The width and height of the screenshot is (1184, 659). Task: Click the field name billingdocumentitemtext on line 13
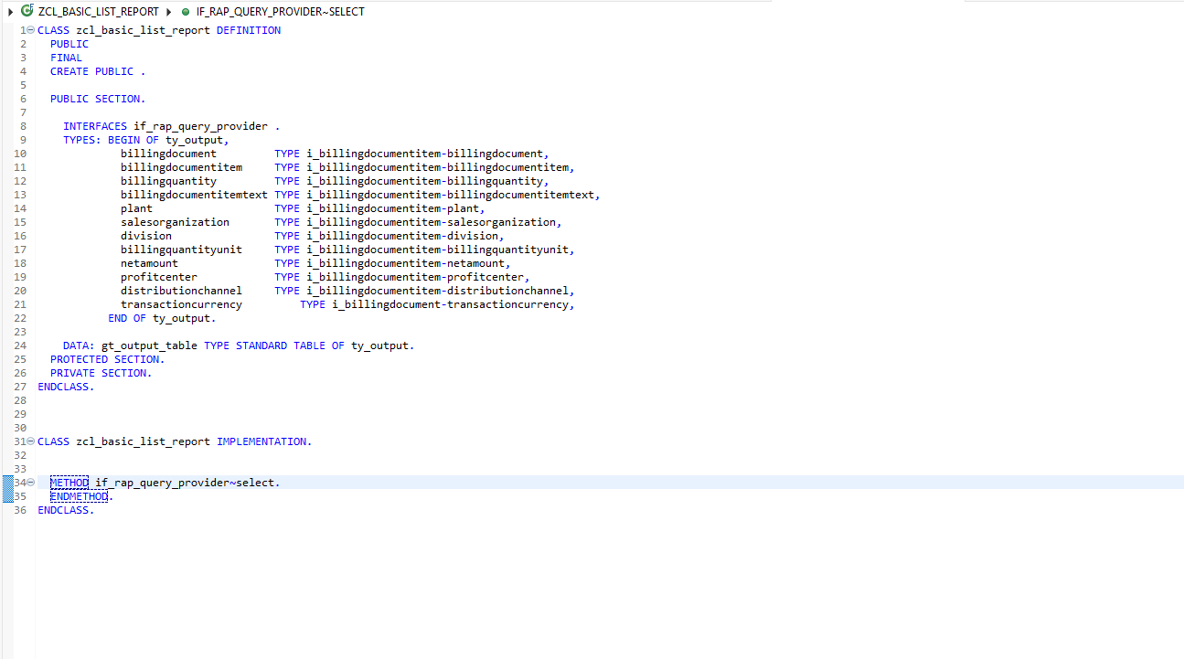pyautogui.click(x=194, y=195)
